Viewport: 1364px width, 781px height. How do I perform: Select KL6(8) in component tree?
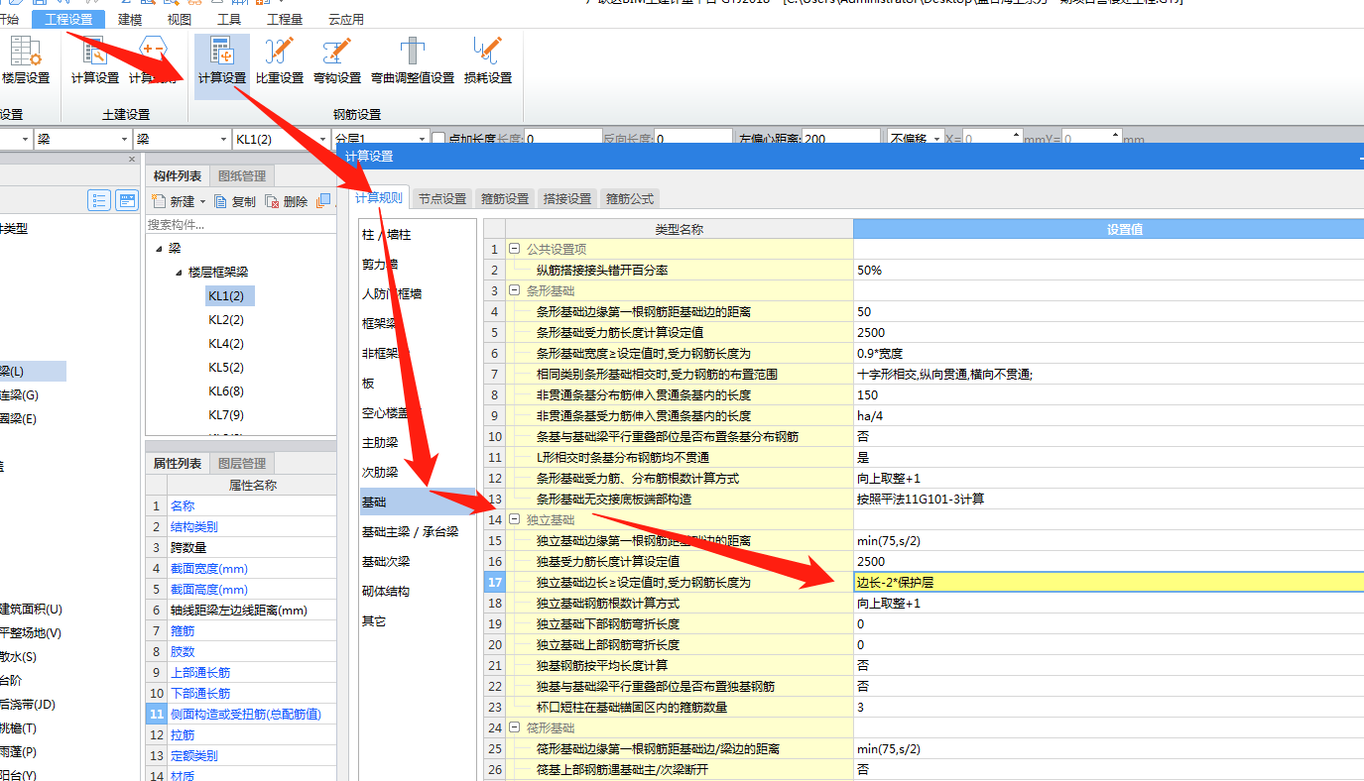226,390
